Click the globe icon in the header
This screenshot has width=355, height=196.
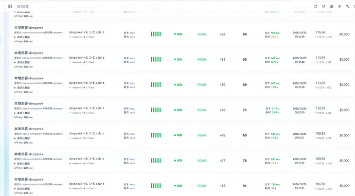pyautogui.click(x=331, y=6)
